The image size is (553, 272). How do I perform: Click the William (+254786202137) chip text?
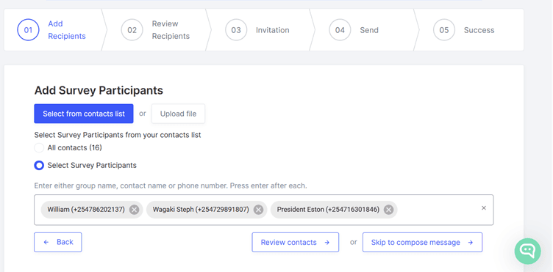[86, 210]
